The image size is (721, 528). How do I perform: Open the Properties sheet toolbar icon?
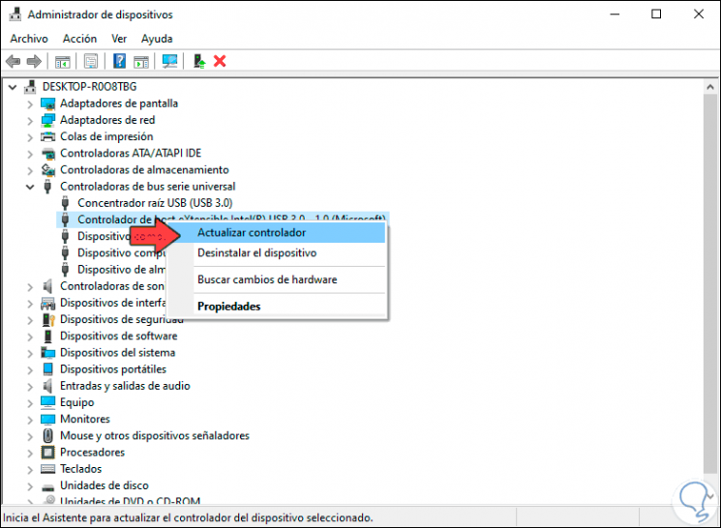tap(91, 61)
